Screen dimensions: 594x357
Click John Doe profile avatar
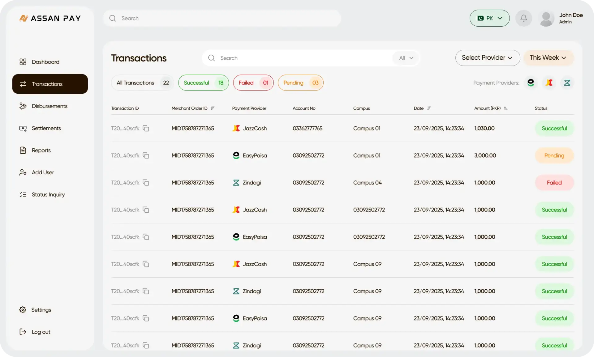pos(547,19)
